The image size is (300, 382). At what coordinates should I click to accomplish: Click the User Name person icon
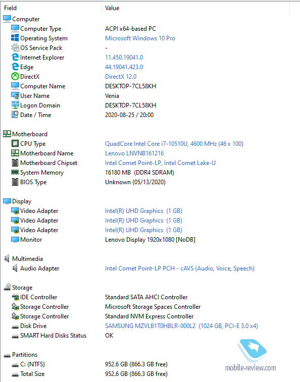coord(15,95)
